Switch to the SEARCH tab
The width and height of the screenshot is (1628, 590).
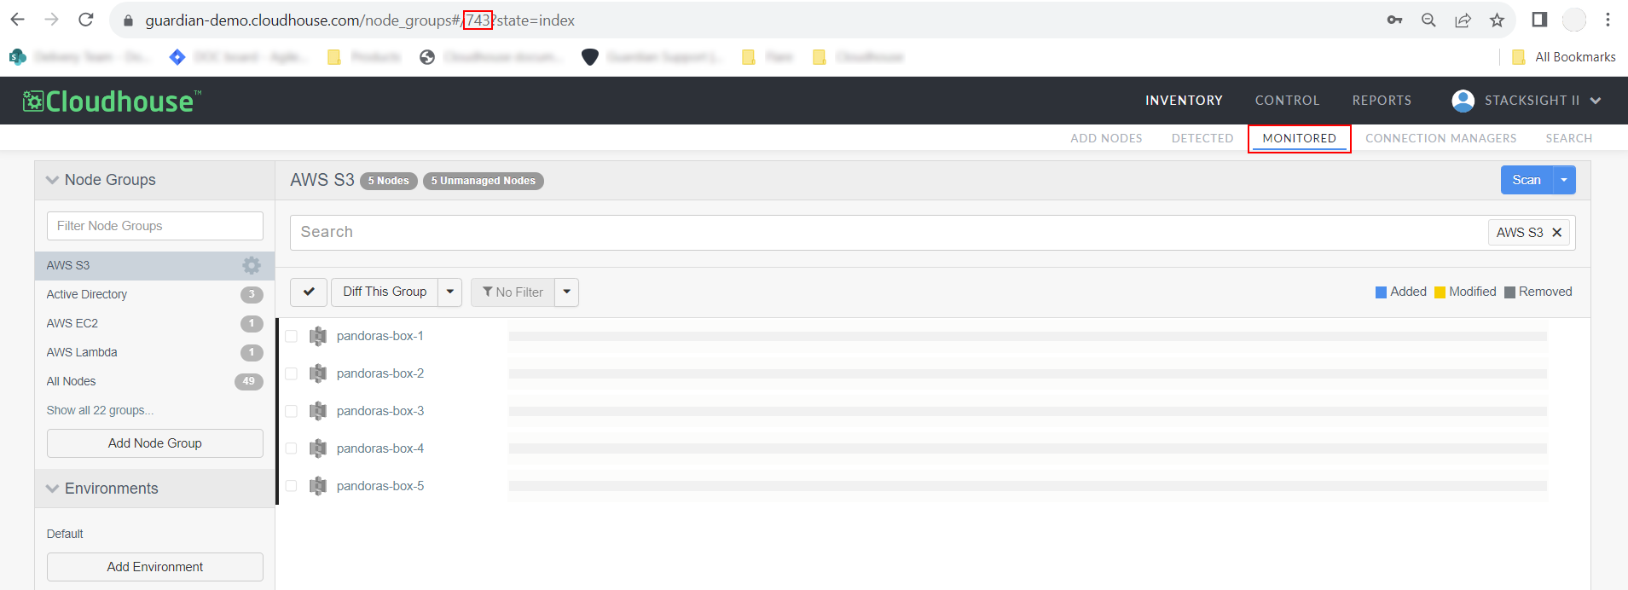[x=1569, y=138]
